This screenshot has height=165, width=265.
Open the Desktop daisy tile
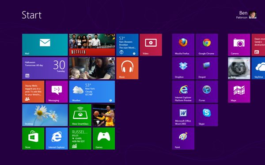pyautogui.click(x=45, y=115)
